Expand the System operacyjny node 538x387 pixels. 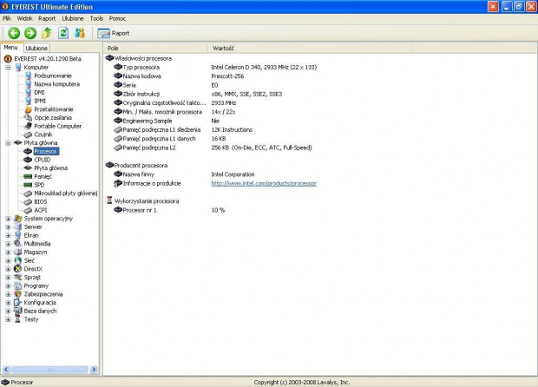coord(8,219)
